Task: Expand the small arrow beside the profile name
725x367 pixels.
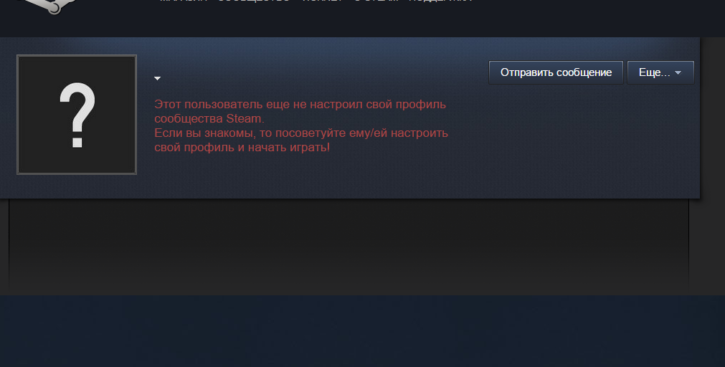Action: pos(157,79)
